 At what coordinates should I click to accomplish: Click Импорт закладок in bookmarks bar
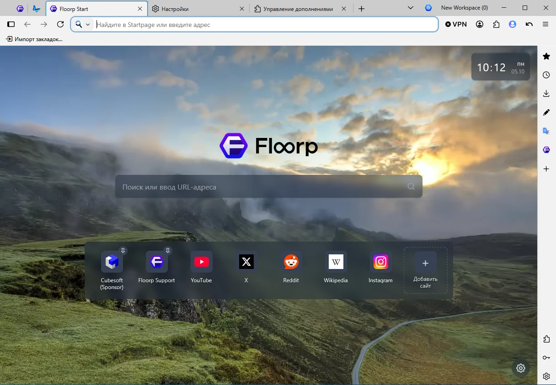coord(34,39)
